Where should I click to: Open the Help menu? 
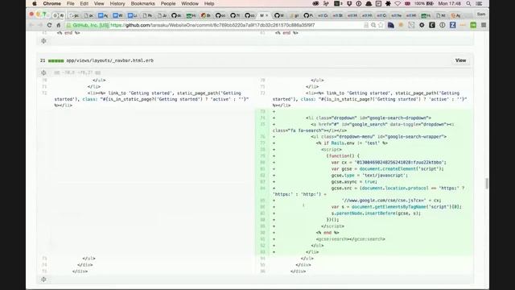209,3
